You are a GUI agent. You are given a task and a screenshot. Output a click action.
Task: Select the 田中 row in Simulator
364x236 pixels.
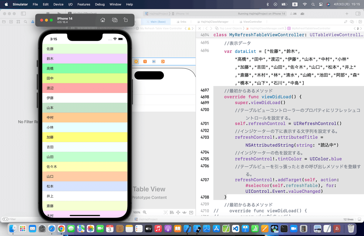(85, 78)
